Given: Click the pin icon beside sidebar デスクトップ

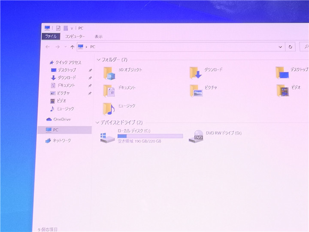Looking at the screenshot, I should click(90, 70).
